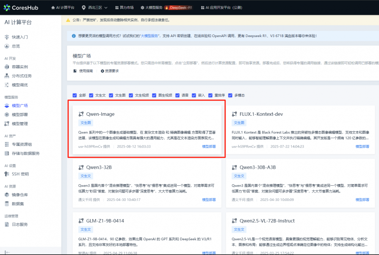The image size is (379, 255).
Task: Click the 总览 sidebar icon
Action: [7, 46]
